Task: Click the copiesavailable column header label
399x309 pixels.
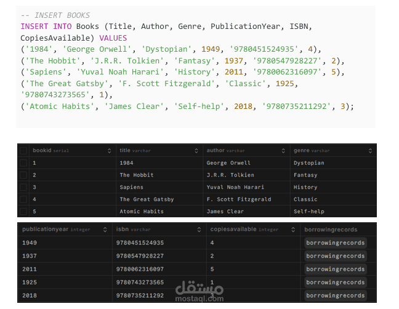Action: 233,230
